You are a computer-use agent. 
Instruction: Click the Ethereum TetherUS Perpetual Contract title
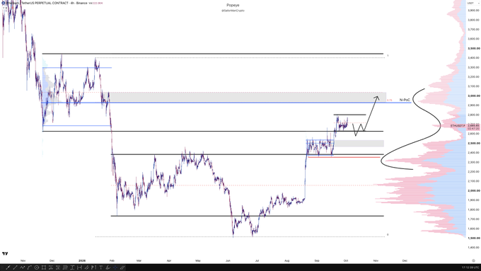(x=36, y=3)
